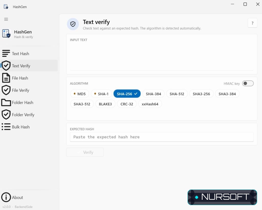This screenshot has height=210, width=262.
Task: Click the Nursoft logo banner
Action: point(222,197)
